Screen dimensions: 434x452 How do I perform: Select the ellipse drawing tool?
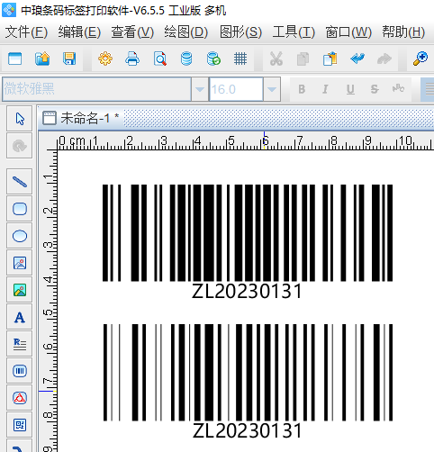coord(20,236)
